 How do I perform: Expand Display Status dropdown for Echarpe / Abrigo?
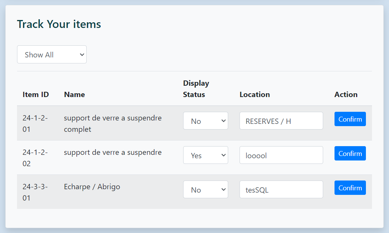click(x=205, y=190)
